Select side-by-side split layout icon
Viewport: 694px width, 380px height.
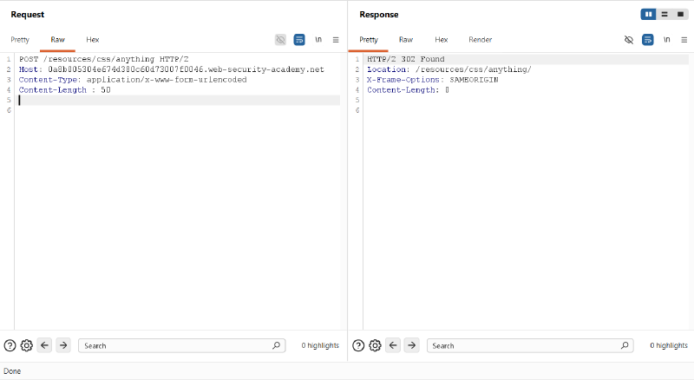point(648,14)
